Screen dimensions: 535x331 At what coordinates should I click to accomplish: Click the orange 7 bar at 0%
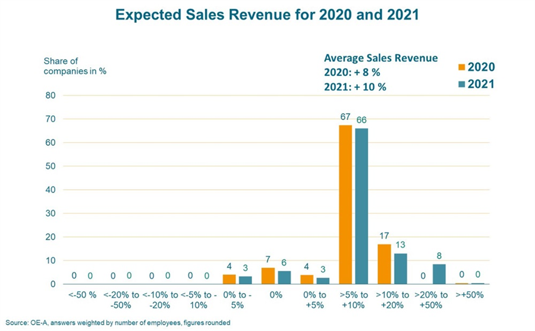(x=268, y=276)
